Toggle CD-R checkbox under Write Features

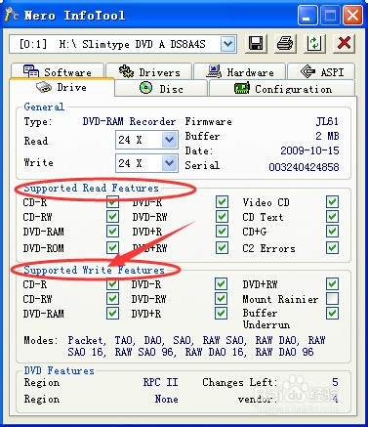(112, 284)
